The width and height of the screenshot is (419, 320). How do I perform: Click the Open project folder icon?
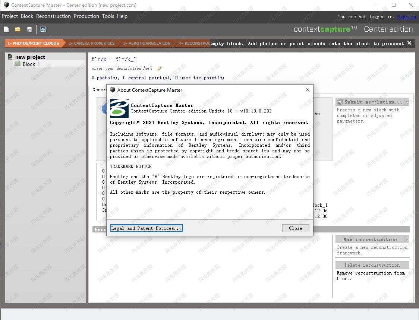click(18, 29)
